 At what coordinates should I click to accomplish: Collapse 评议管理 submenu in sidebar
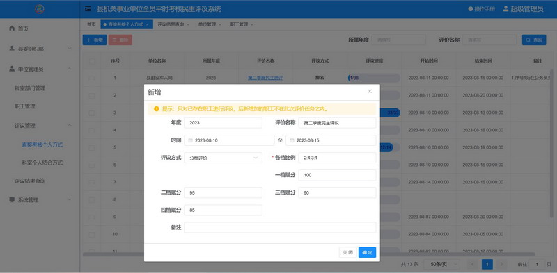(x=40, y=126)
